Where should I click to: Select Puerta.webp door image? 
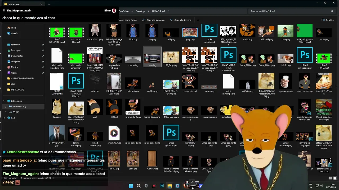[x=152, y=160]
